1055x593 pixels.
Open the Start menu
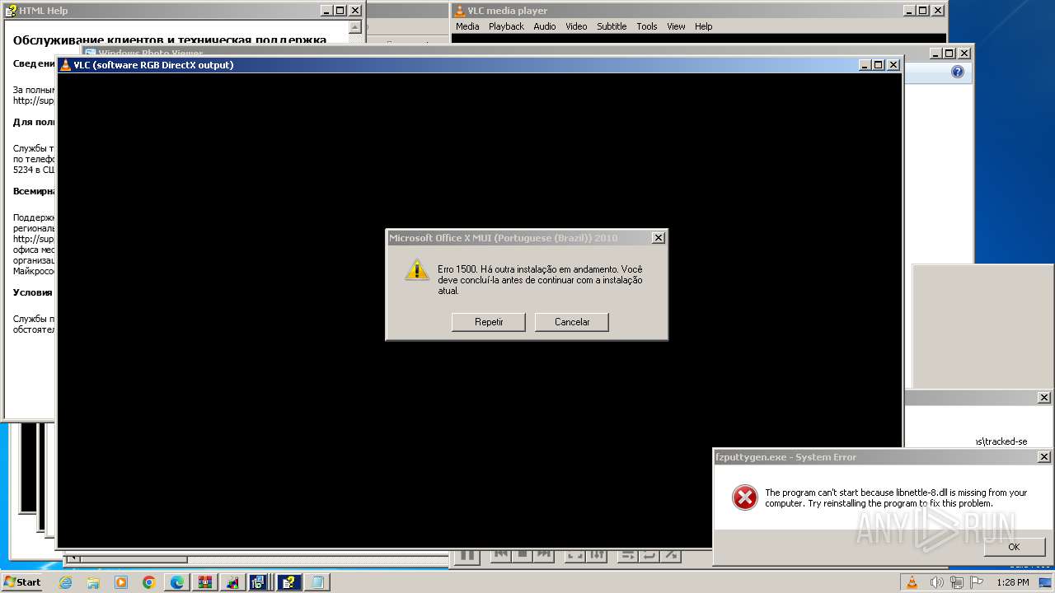pos(22,581)
